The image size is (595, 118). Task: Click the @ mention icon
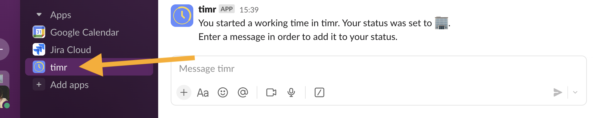(x=243, y=92)
